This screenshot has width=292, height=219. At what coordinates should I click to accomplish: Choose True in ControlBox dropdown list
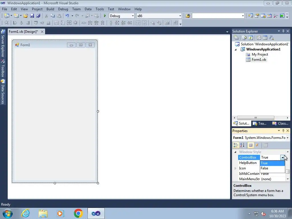point(272,163)
